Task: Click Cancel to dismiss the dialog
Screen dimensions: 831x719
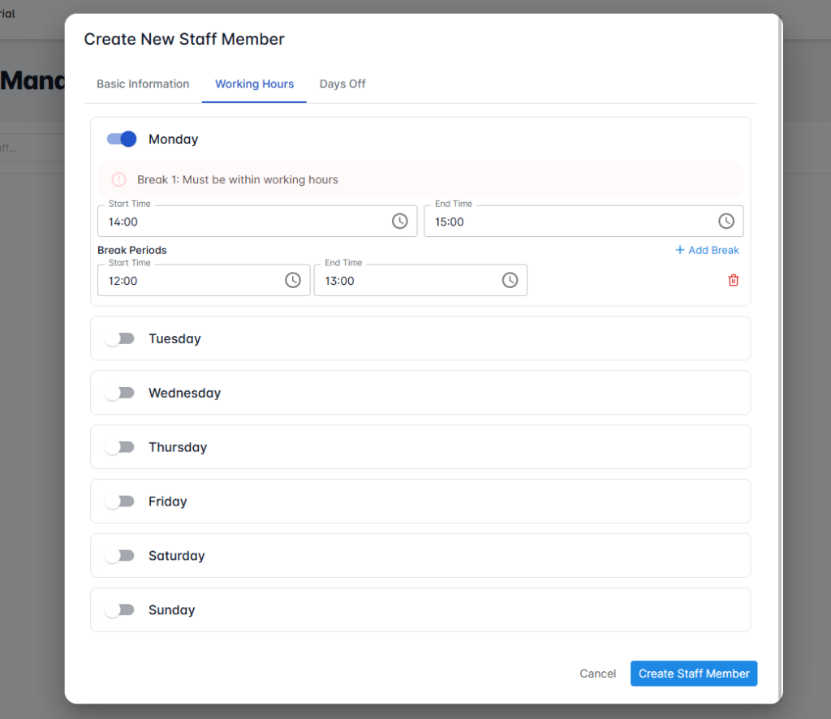Action: click(x=597, y=674)
